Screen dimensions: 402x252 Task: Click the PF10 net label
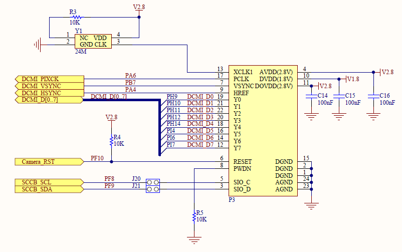coord(97,158)
